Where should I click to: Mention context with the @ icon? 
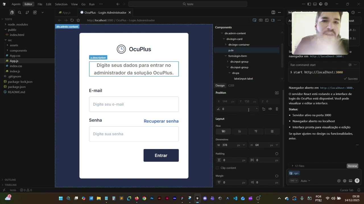click(339, 181)
